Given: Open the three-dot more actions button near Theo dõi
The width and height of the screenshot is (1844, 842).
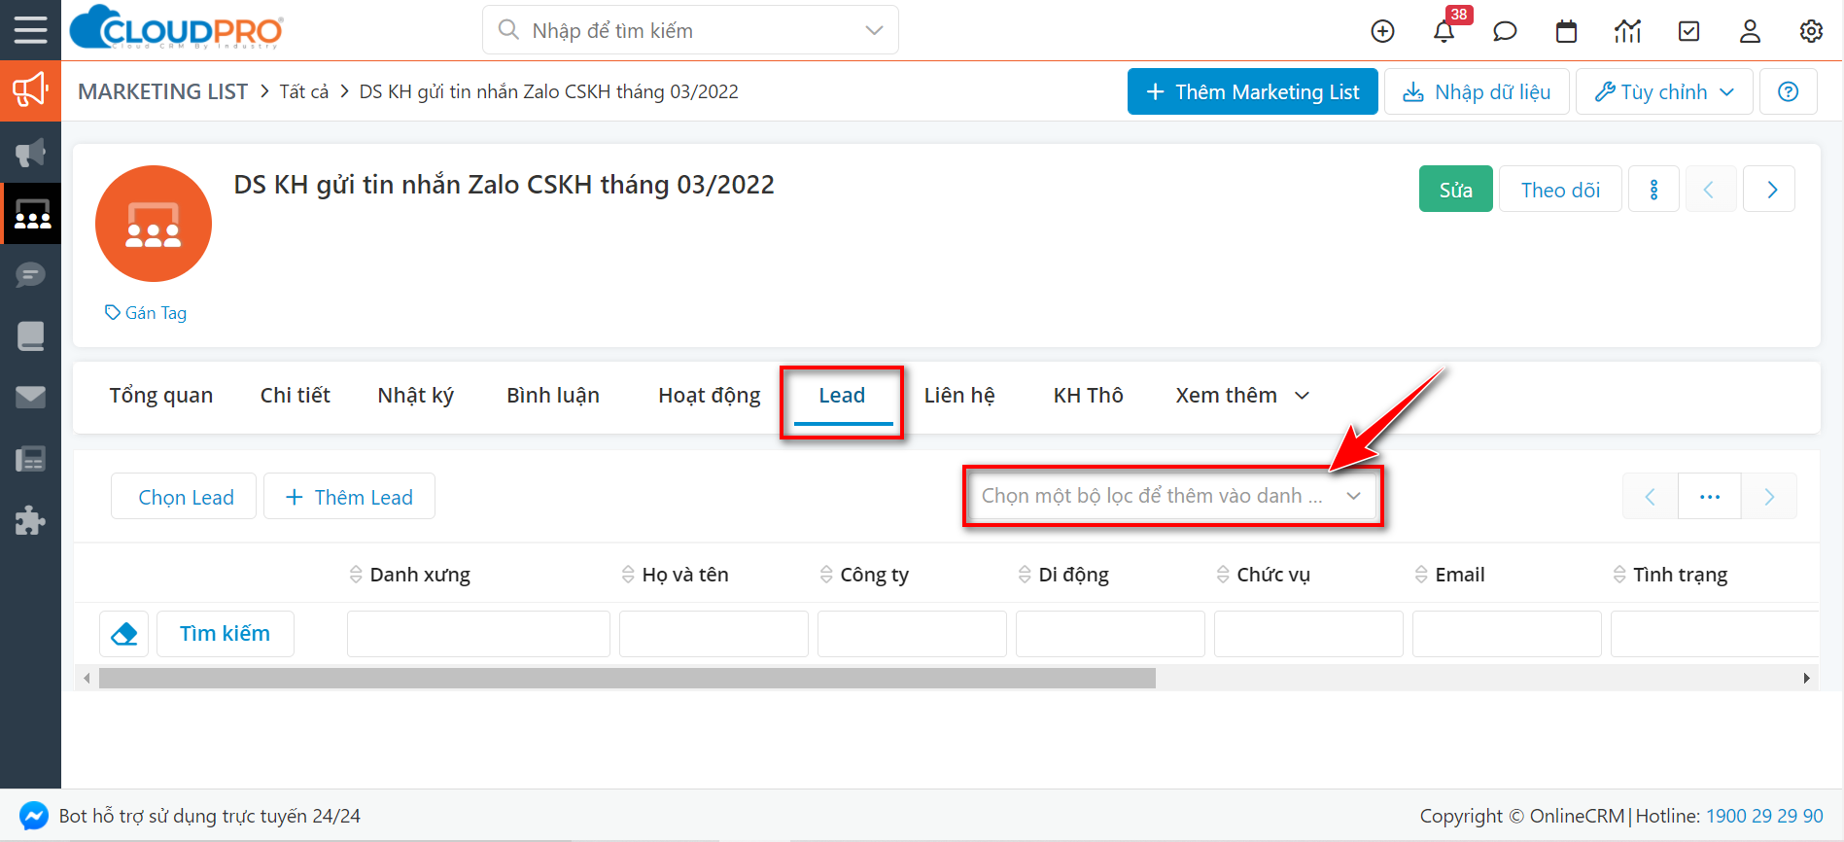Looking at the screenshot, I should point(1653,189).
